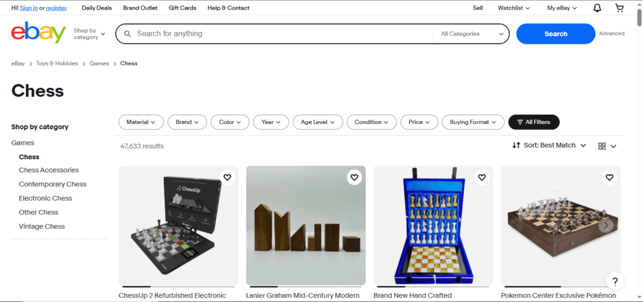The width and height of the screenshot is (643, 302).
Task: Click the eBay logo
Action: click(x=38, y=34)
